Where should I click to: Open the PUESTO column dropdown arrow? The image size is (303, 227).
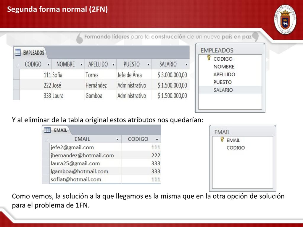pyautogui.click(x=149, y=65)
